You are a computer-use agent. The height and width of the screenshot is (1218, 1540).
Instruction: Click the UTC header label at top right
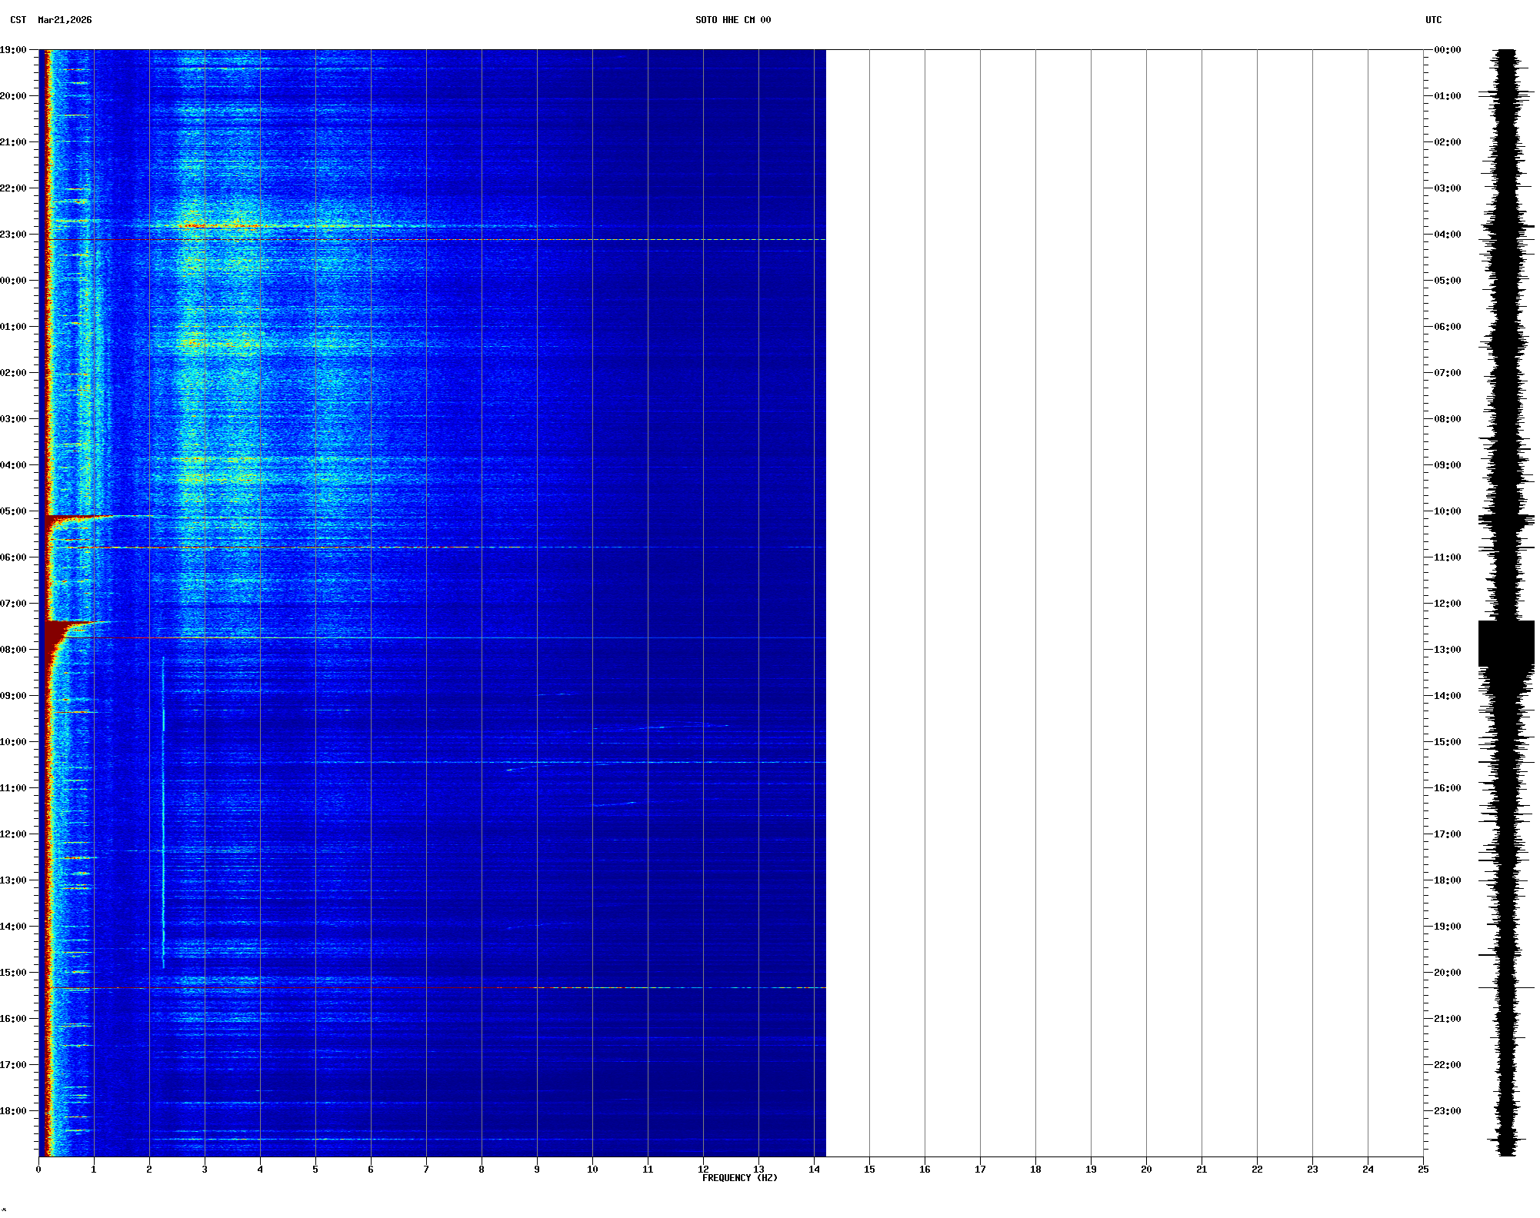(1433, 20)
